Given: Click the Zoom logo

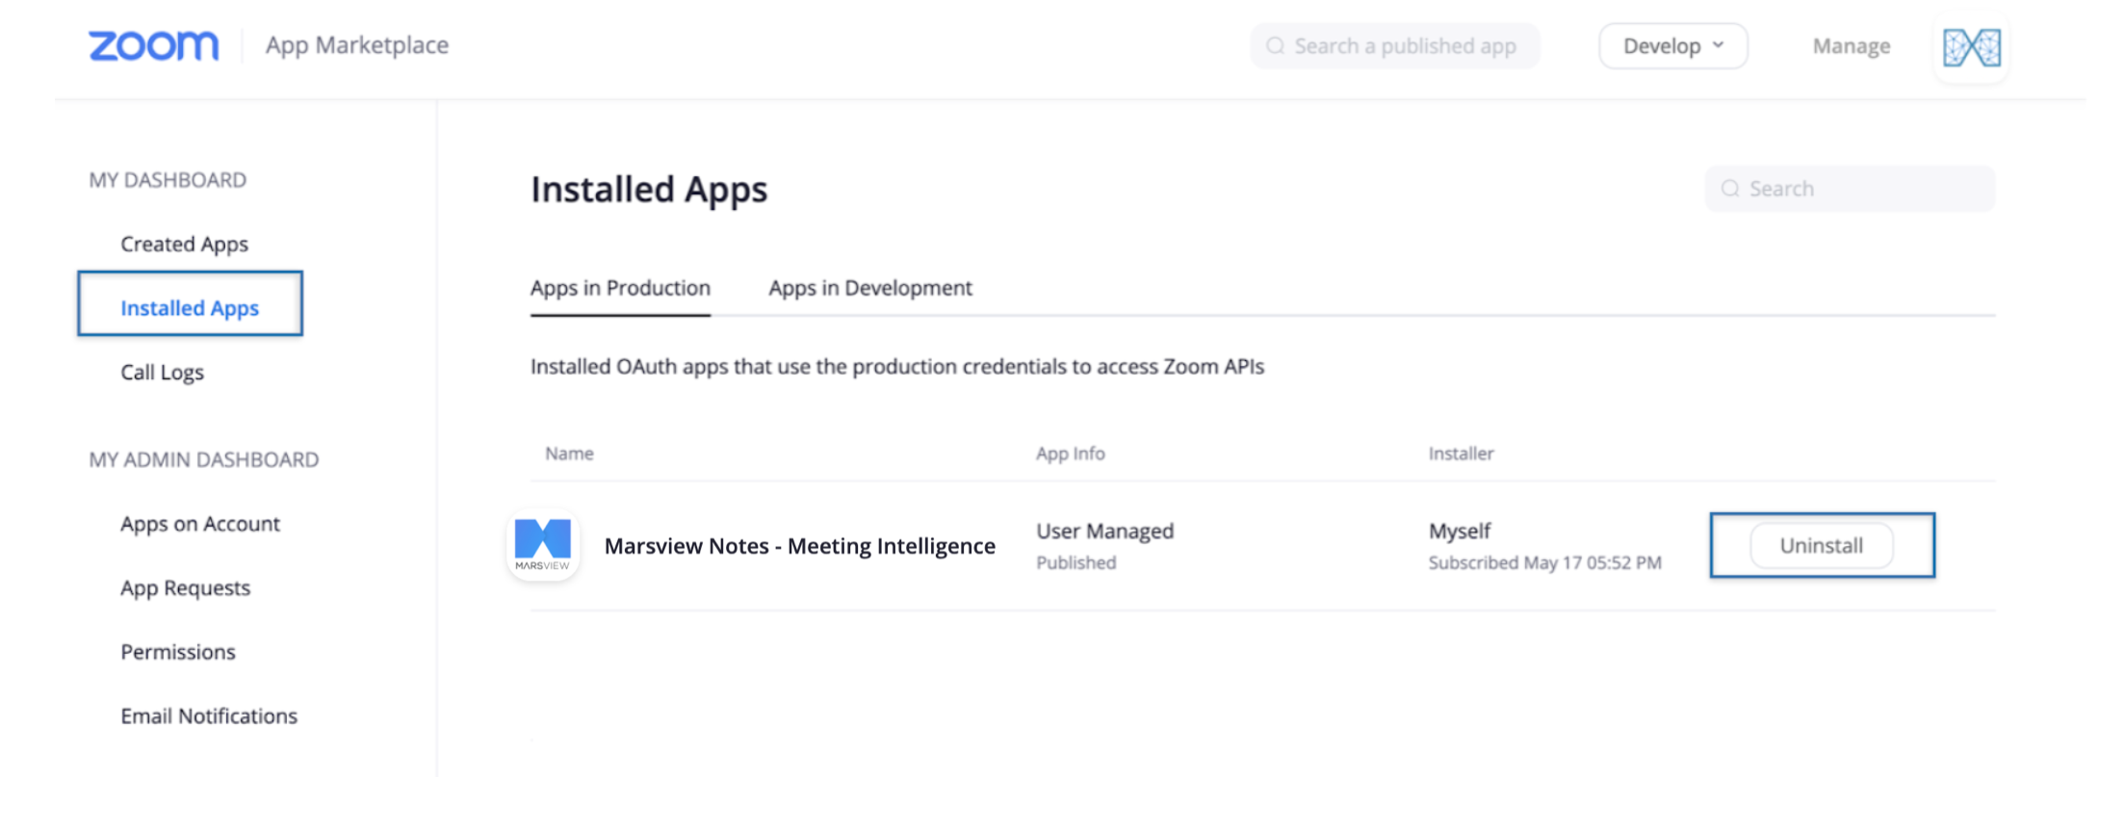Looking at the screenshot, I should (154, 45).
